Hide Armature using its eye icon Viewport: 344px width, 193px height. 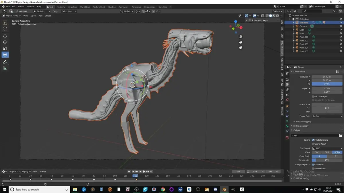341,23
